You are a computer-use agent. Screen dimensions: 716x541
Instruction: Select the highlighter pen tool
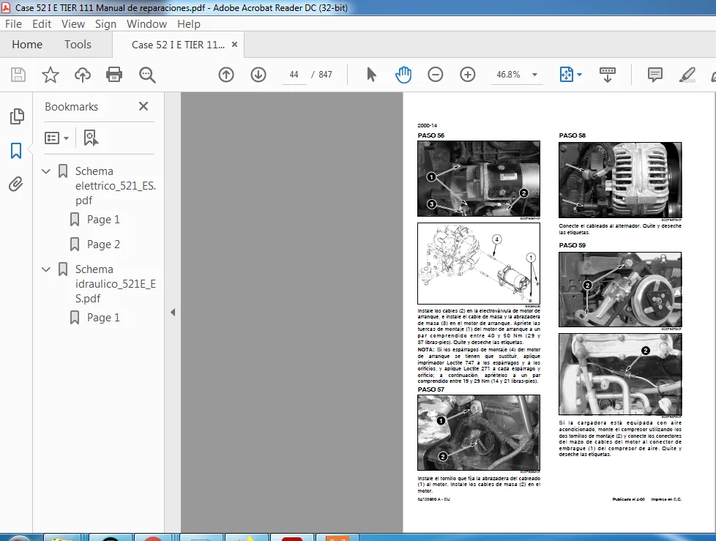(x=687, y=75)
